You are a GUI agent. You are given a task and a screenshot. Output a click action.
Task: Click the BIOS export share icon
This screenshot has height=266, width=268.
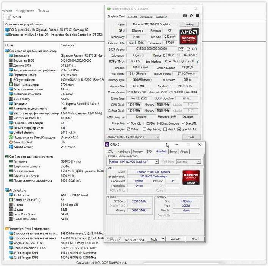pyautogui.click(x=181, y=49)
